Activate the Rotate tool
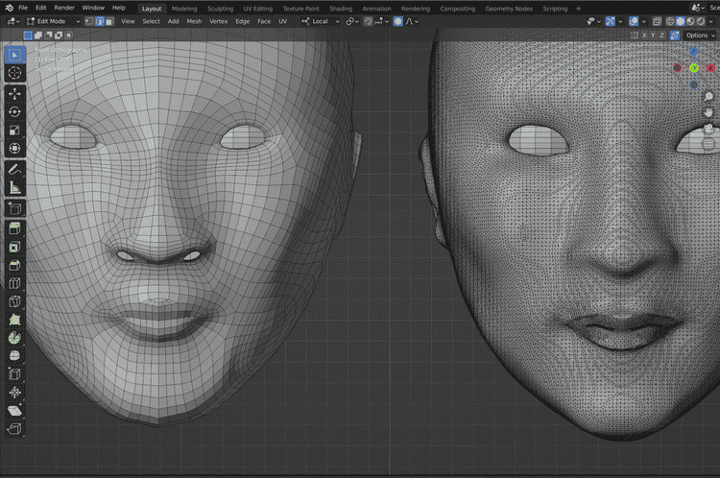 click(x=14, y=111)
